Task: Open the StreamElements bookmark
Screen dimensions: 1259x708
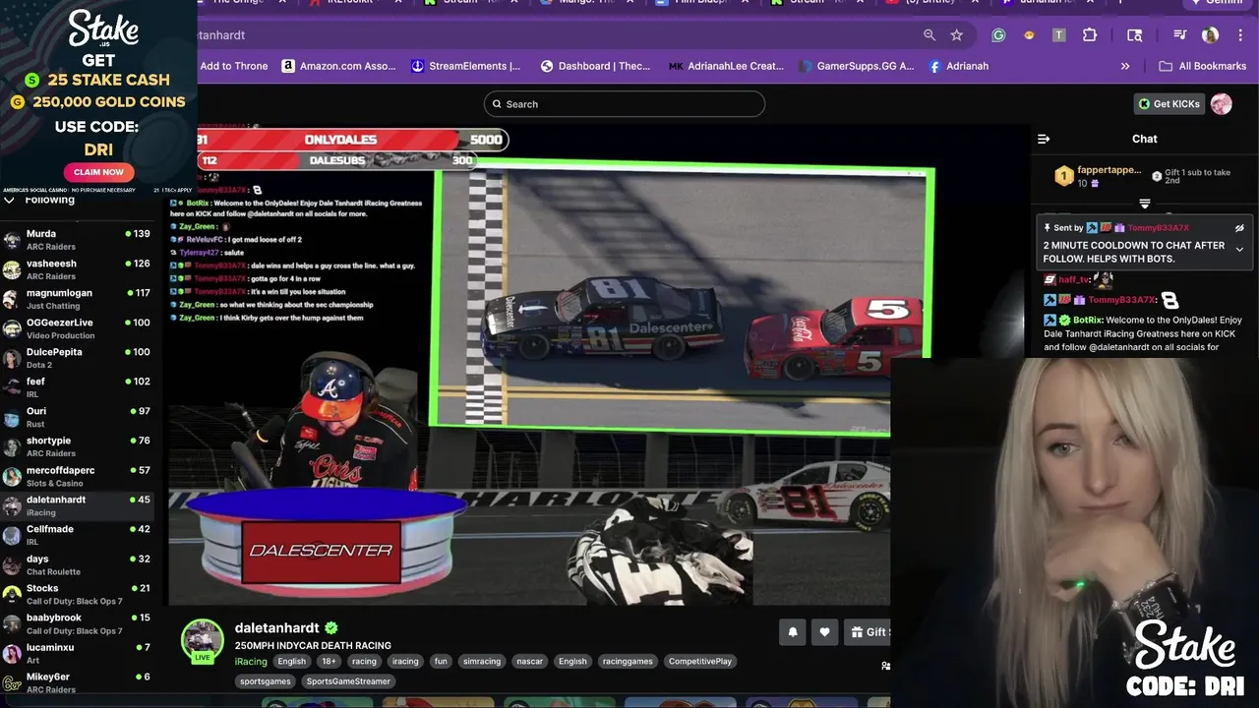Action: [x=465, y=66]
